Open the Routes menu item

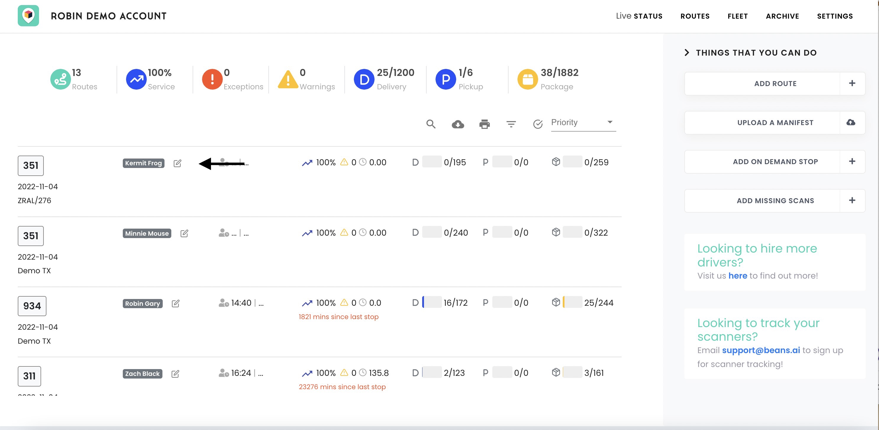(695, 16)
